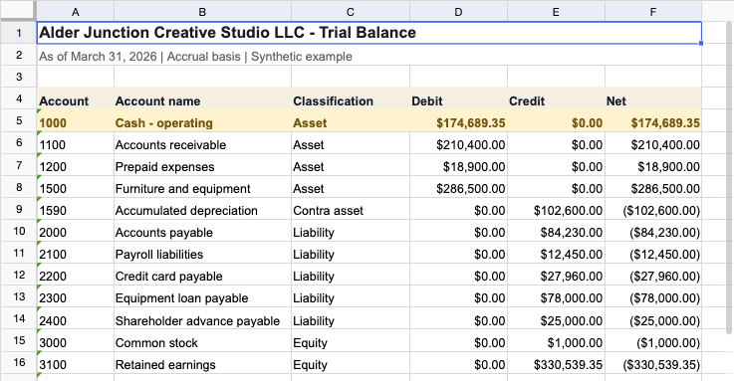Click 'Accumulated depreciation' cell
734x381 pixels.
click(x=203, y=209)
